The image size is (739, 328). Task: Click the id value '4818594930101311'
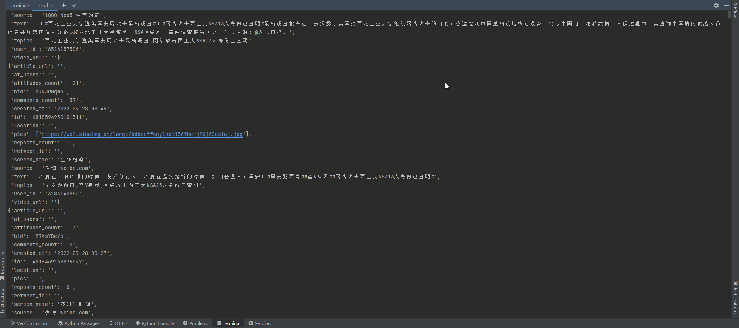(x=57, y=117)
